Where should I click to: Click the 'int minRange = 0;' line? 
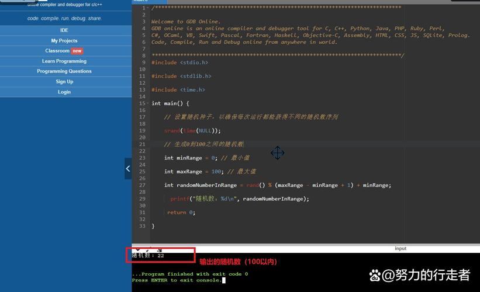[x=191, y=158]
